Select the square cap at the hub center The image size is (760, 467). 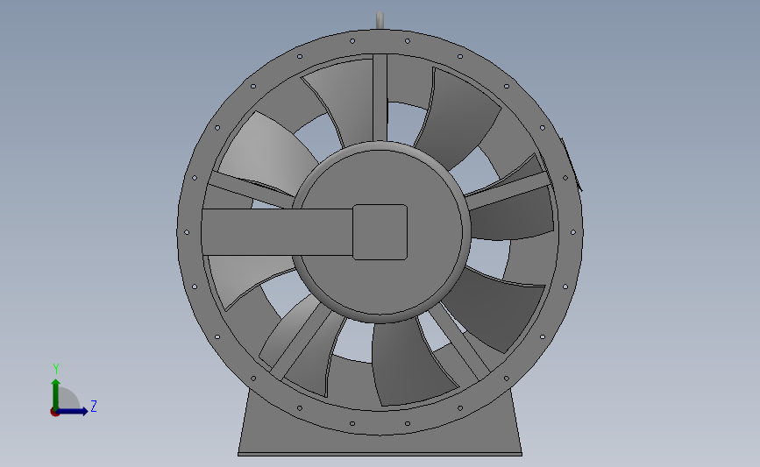pyautogui.click(x=380, y=232)
